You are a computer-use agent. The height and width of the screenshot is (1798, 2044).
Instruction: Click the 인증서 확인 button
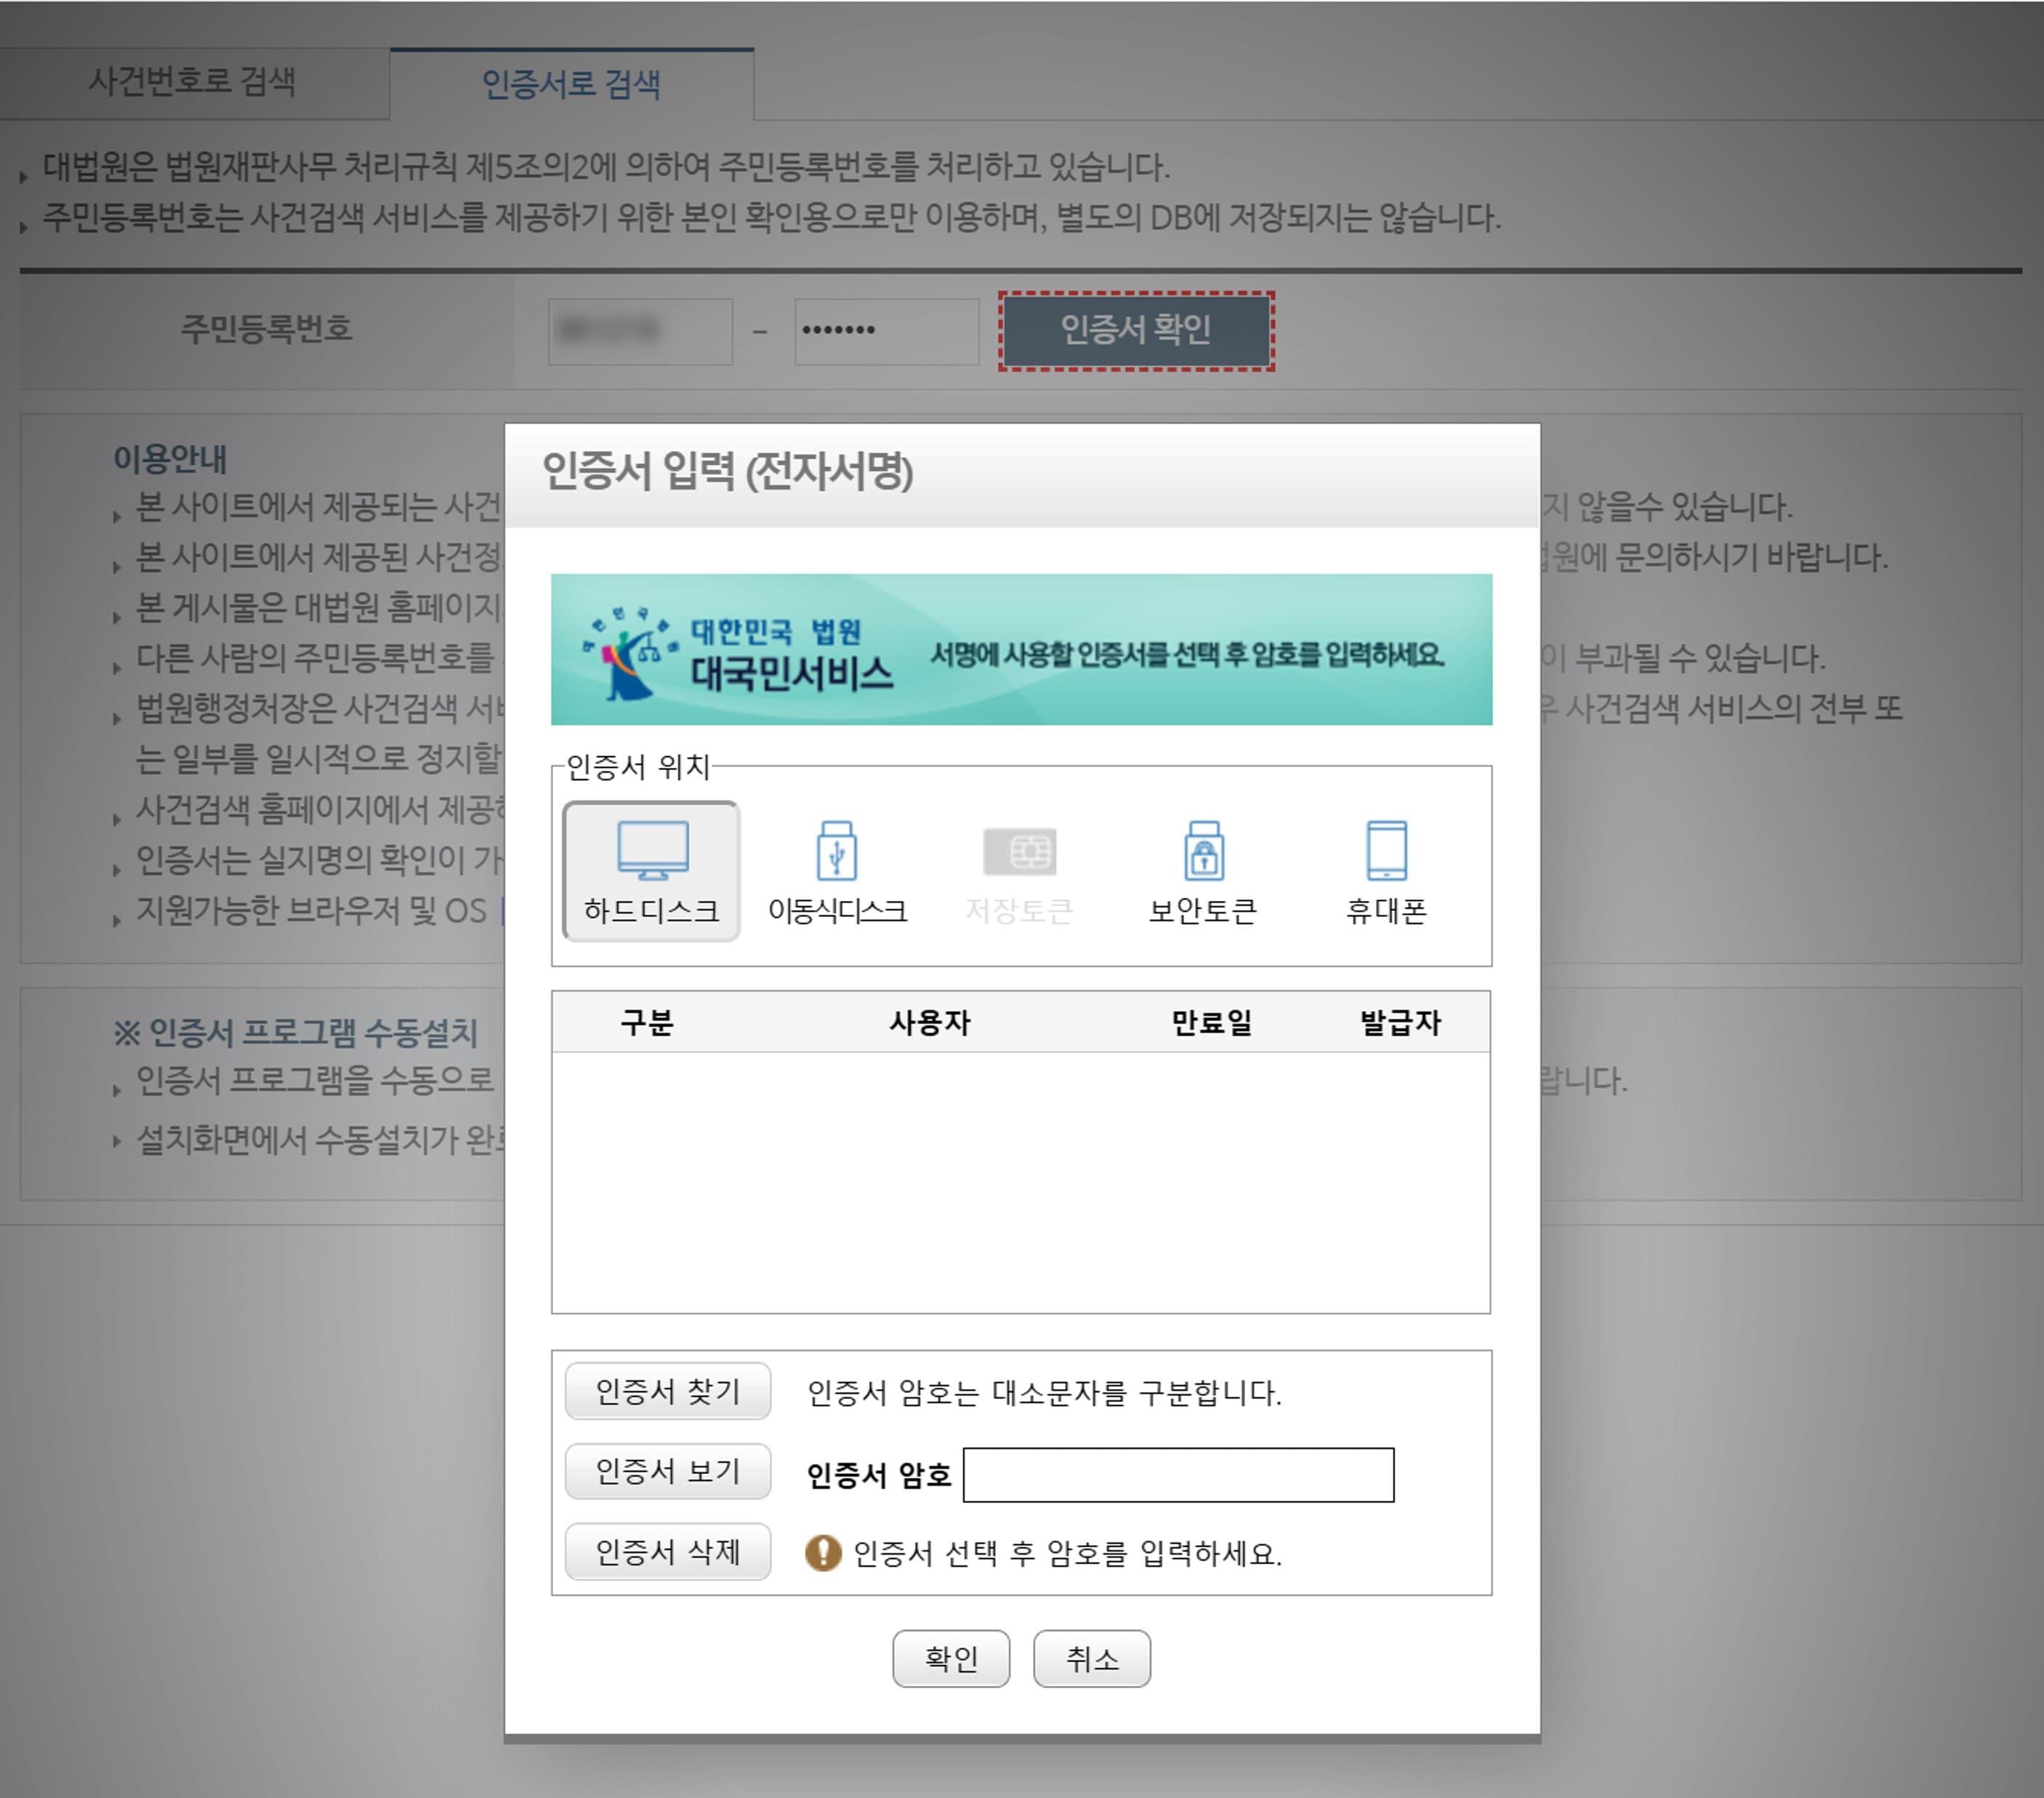(1136, 331)
